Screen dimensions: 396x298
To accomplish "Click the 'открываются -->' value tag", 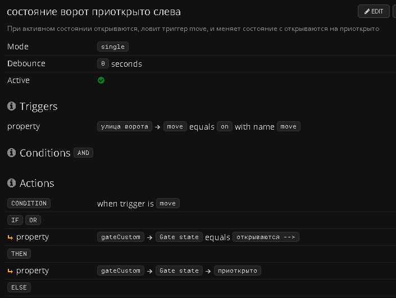I will [x=266, y=237].
